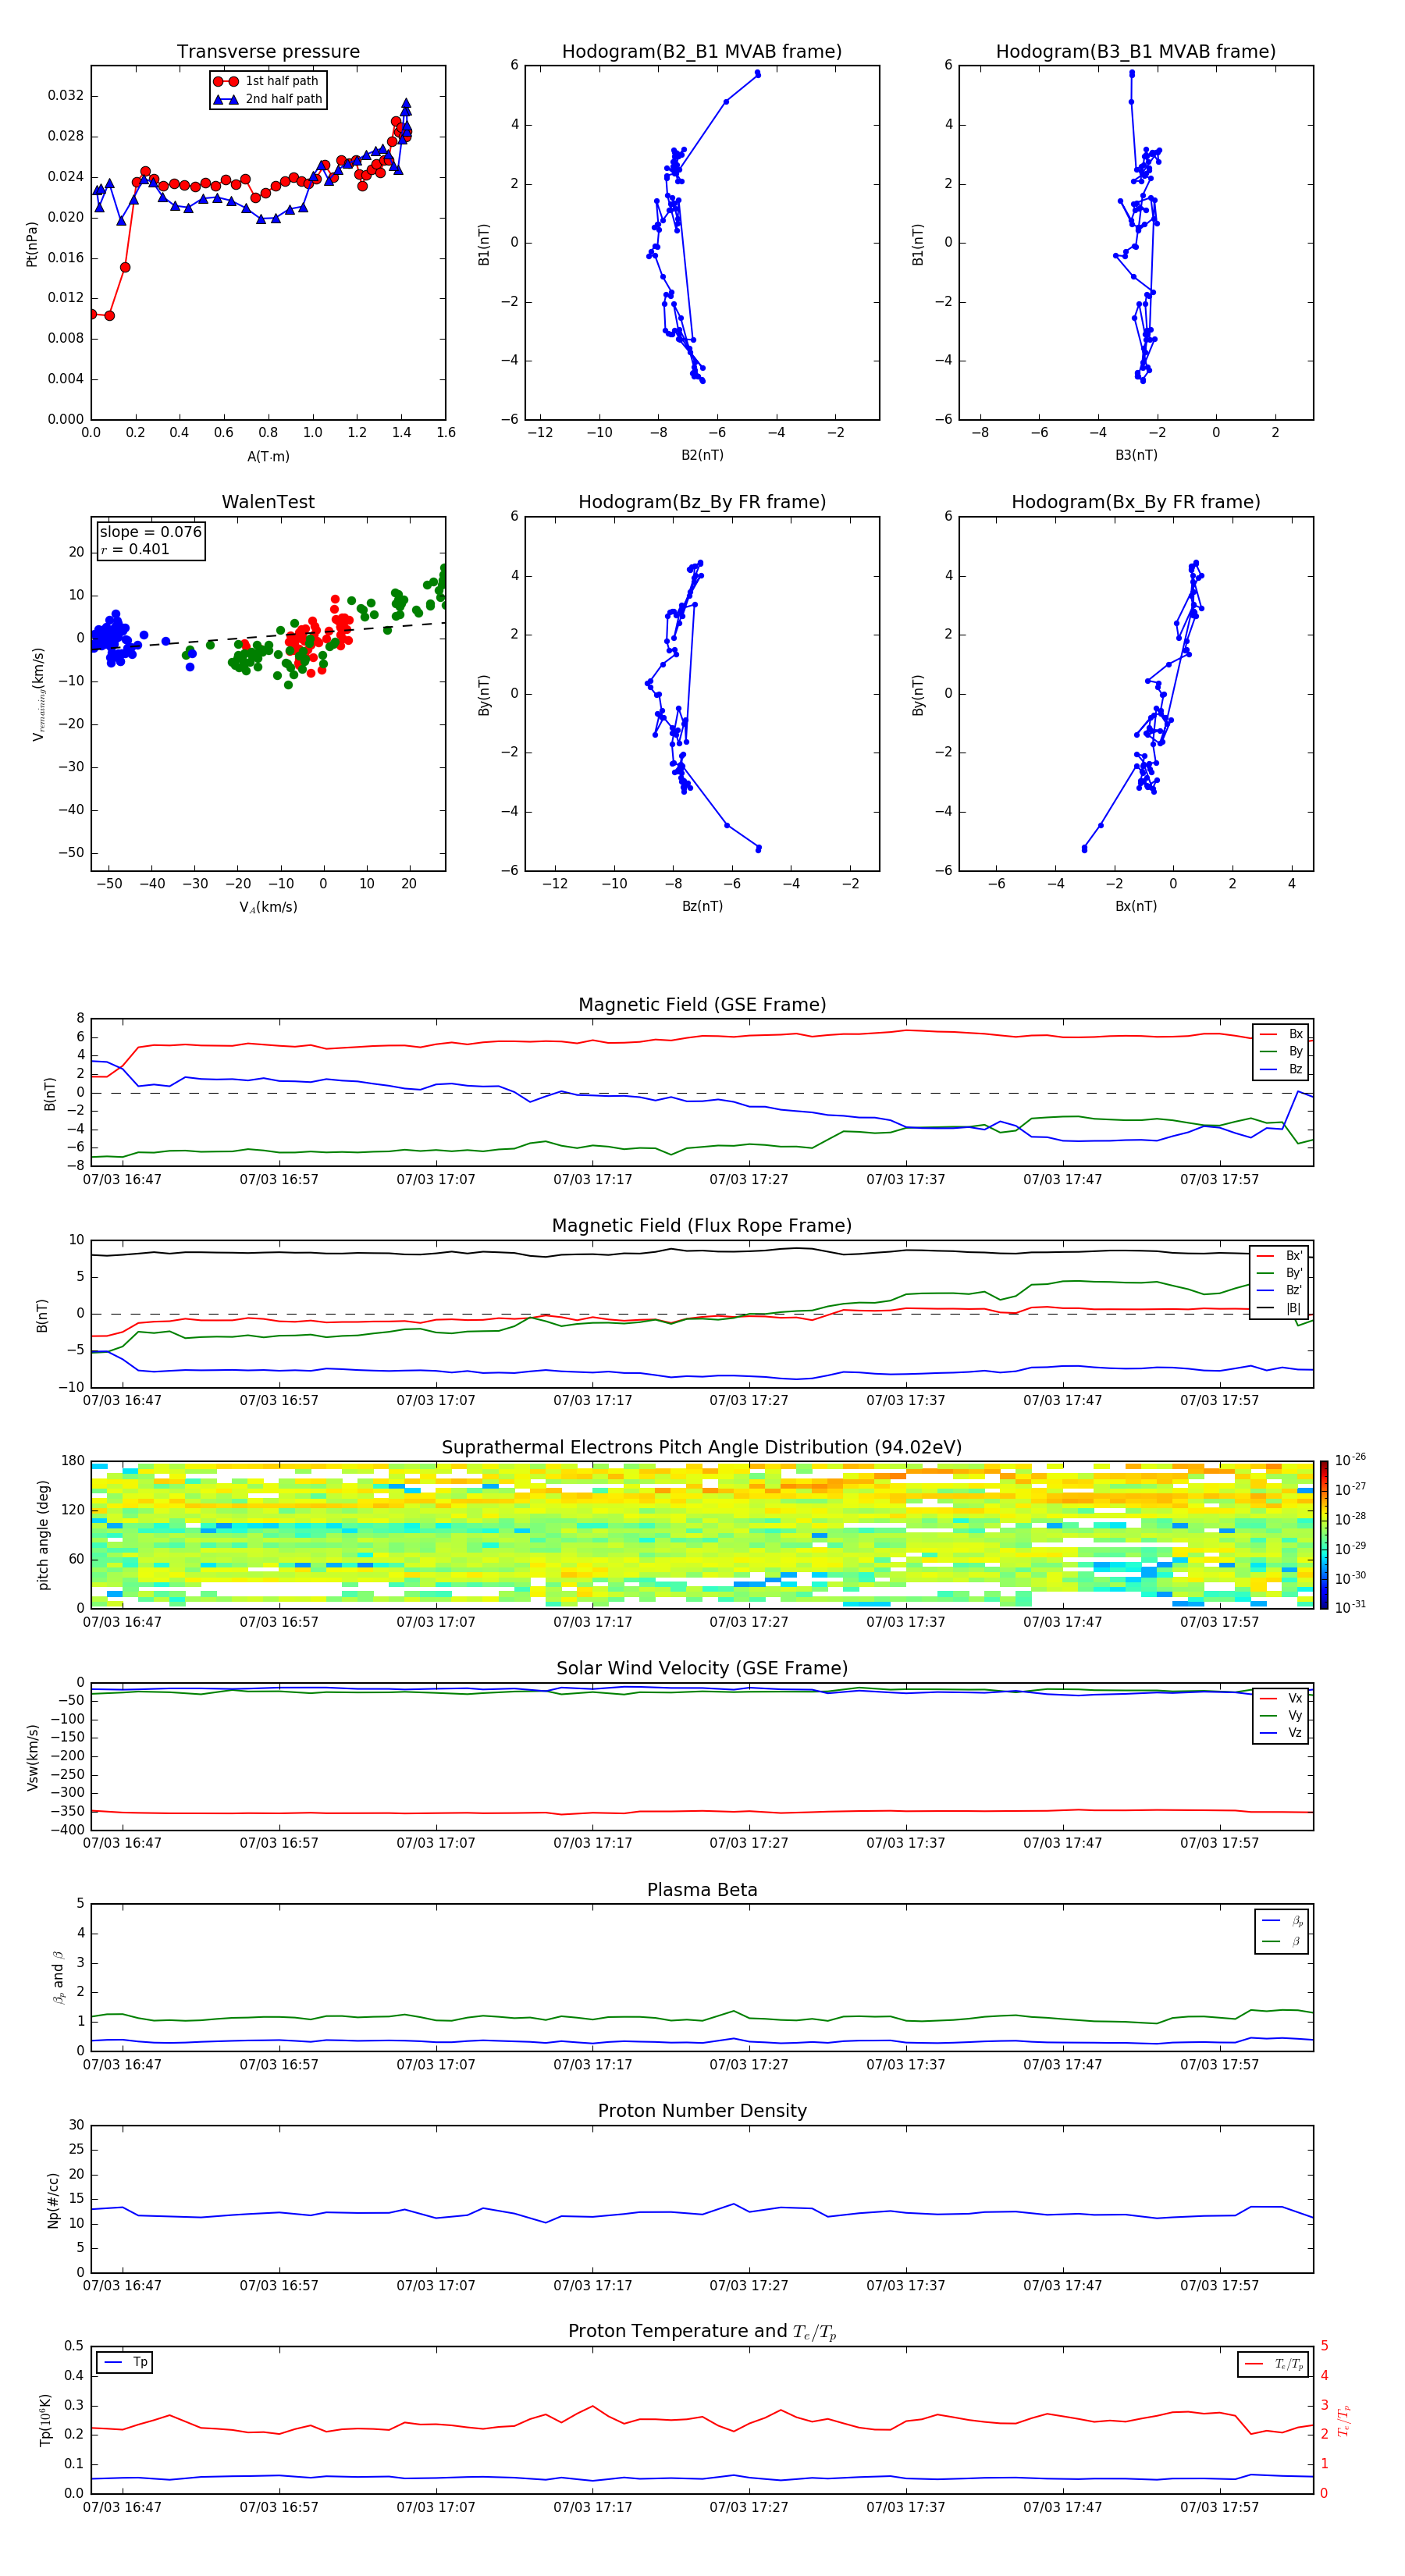Click the red 'Te/Tp' right axis label
Screen dimensions: 1405x2576
pos(1343,2420)
